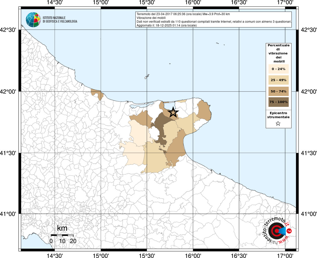Click the left 42°30' latitude label
The image size is (317, 258).
point(8,30)
